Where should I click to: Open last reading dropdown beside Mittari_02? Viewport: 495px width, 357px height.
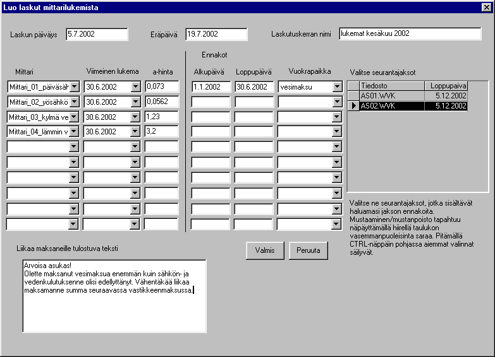point(135,102)
